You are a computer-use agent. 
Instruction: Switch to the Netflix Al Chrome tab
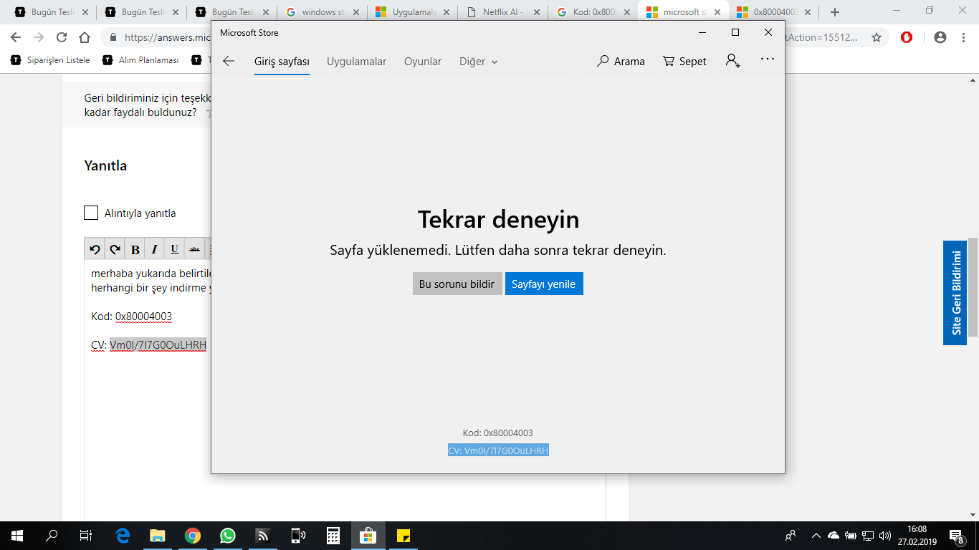click(502, 12)
